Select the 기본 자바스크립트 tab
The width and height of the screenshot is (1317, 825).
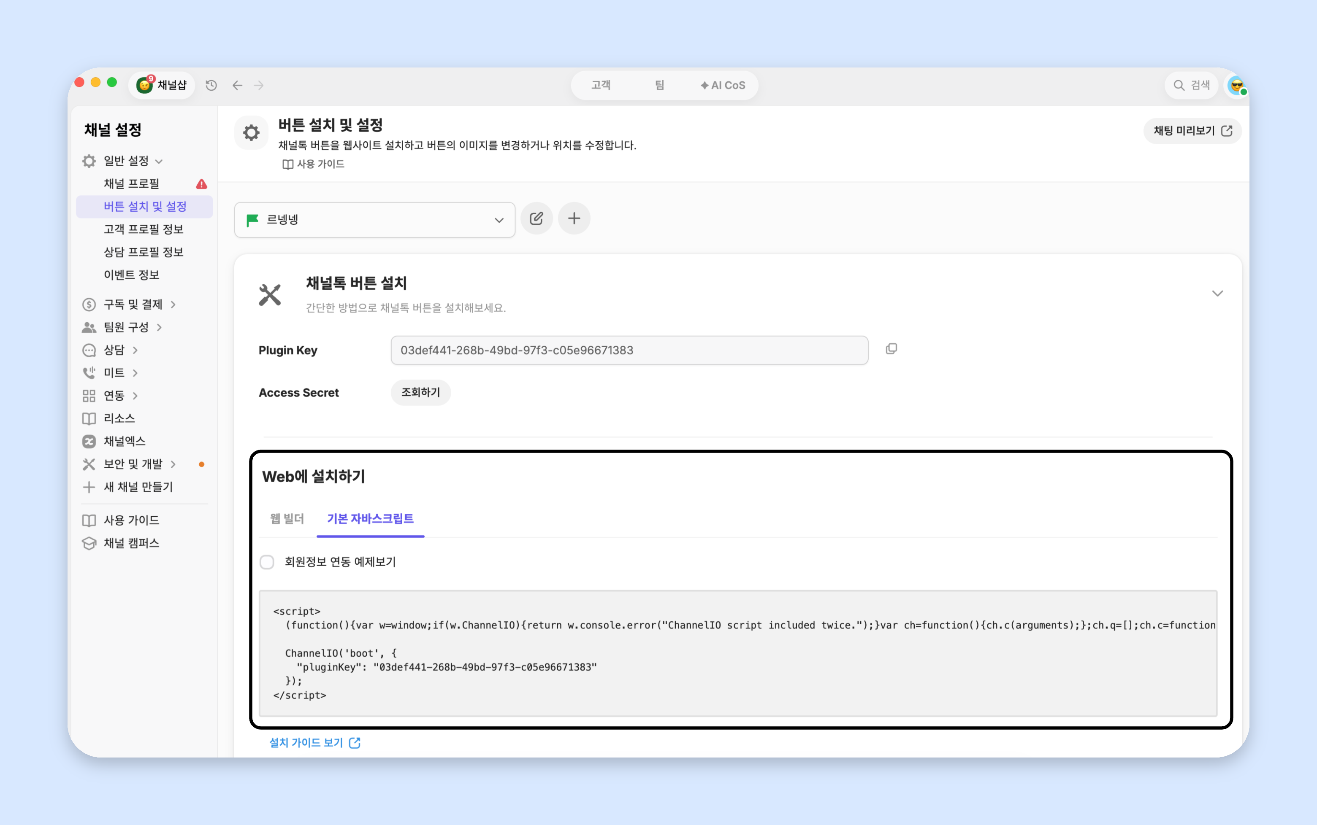point(370,518)
